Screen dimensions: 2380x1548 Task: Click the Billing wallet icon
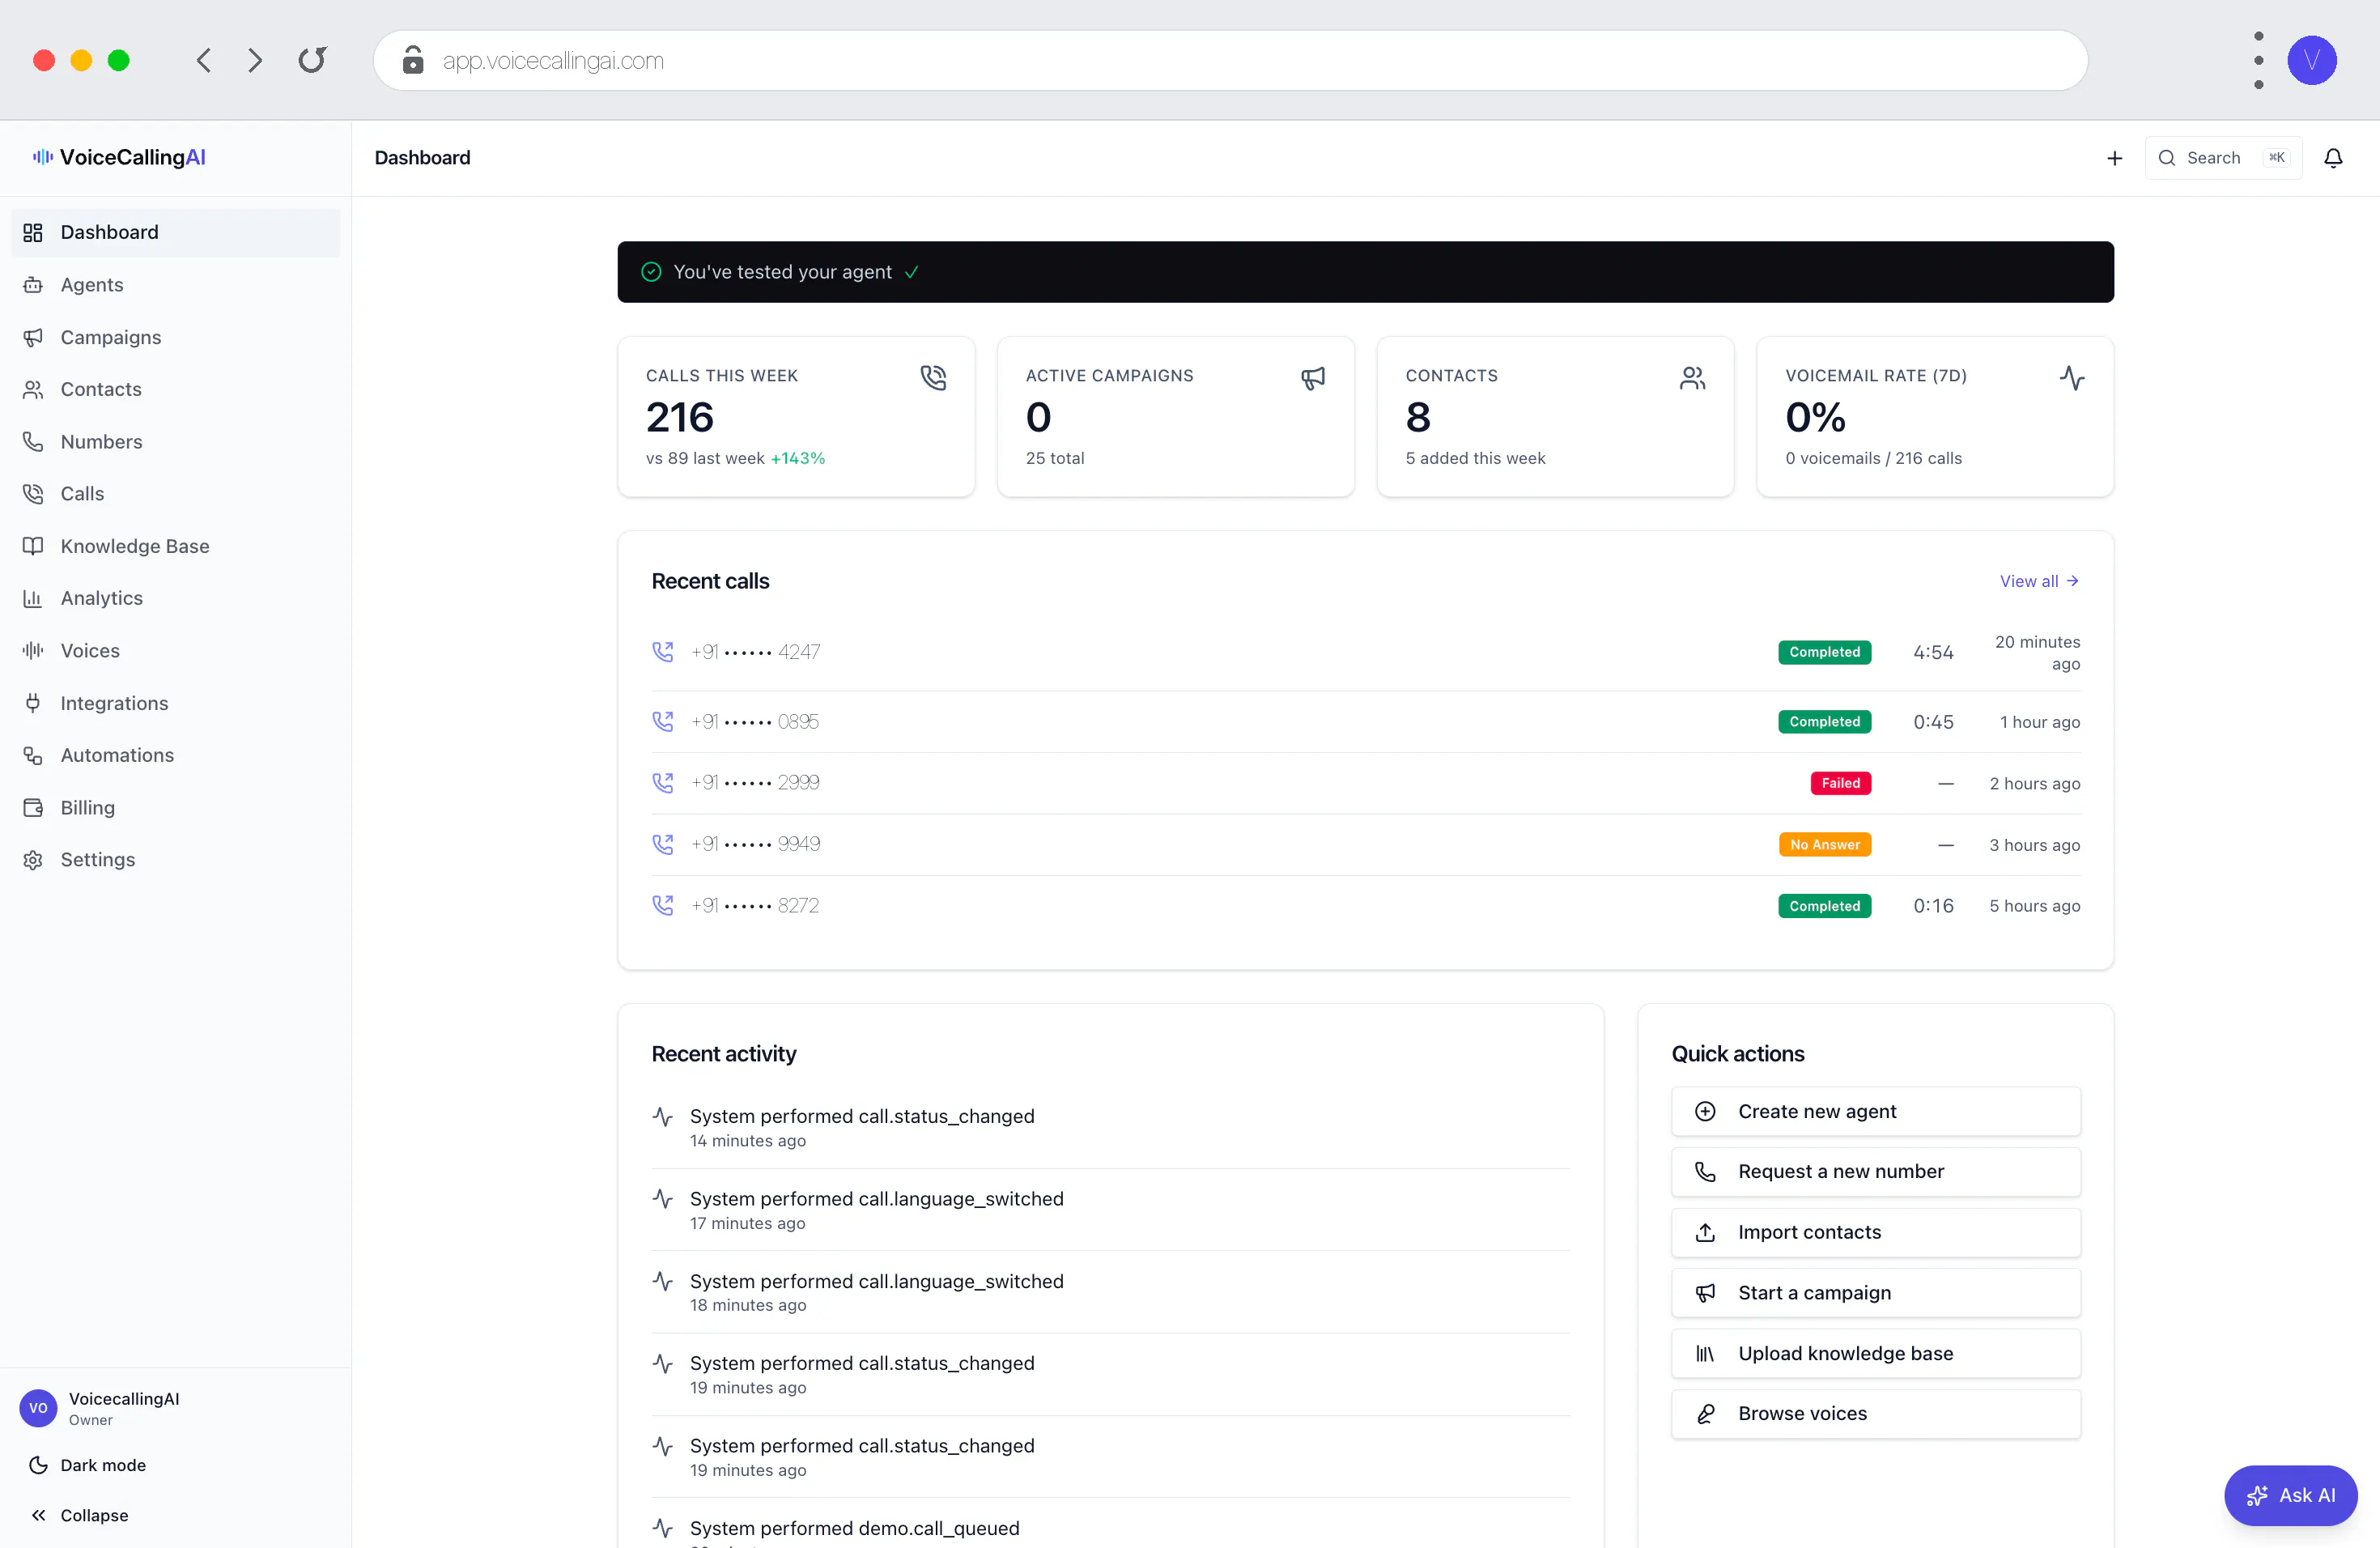[x=33, y=807]
